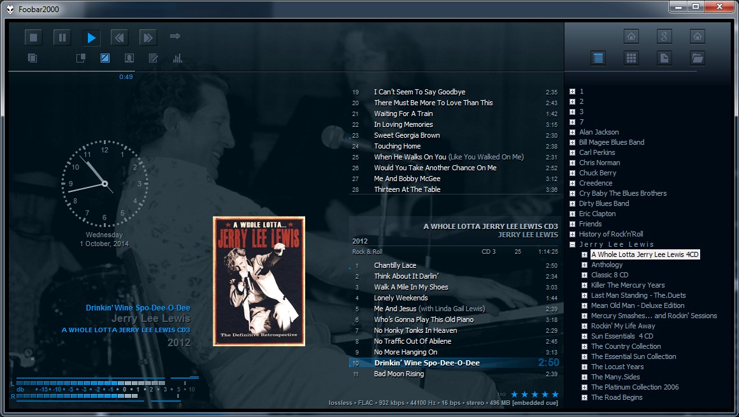Viewport: 739px width, 417px height.
Task: Select Carl Perkins in the library tree
Action: (597, 152)
